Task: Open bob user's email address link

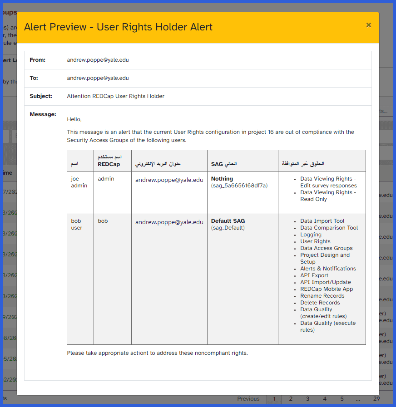Action: [169, 222]
